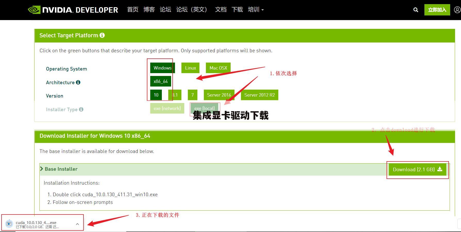Click the cuda exe file icon in download bar
Viewport: 461px width, 232px height.
coord(9,224)
